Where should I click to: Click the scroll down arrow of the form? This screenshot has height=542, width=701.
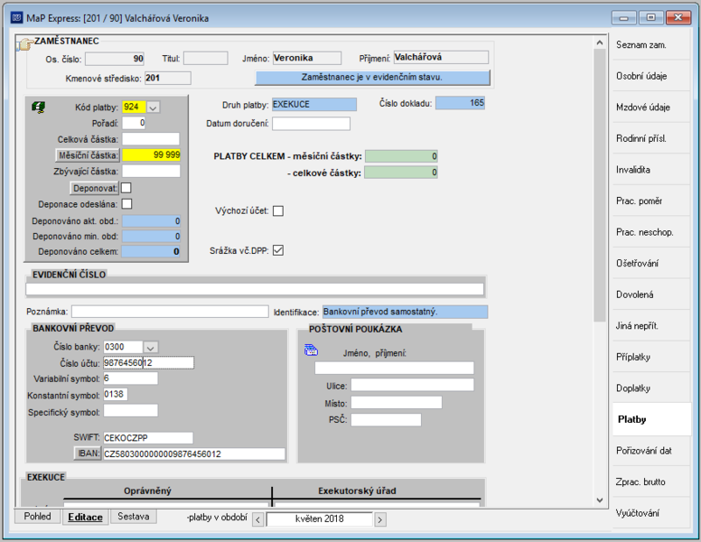(x=600, y=500)
